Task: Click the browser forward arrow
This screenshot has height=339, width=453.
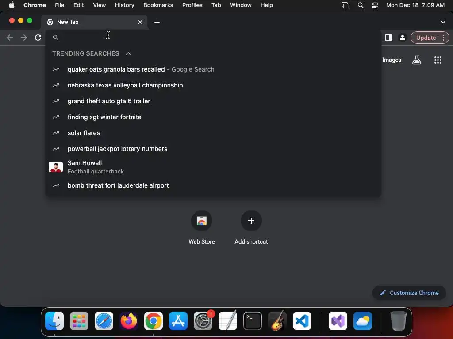Action: point(24,38)
